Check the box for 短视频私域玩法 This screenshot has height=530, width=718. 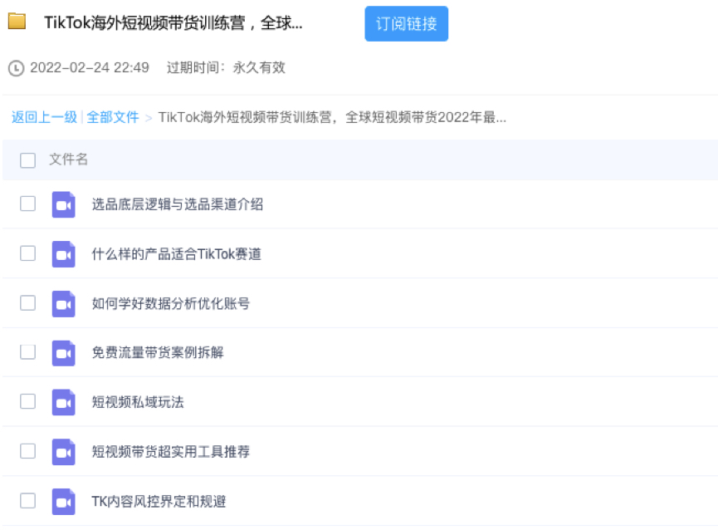pos(28,401)
